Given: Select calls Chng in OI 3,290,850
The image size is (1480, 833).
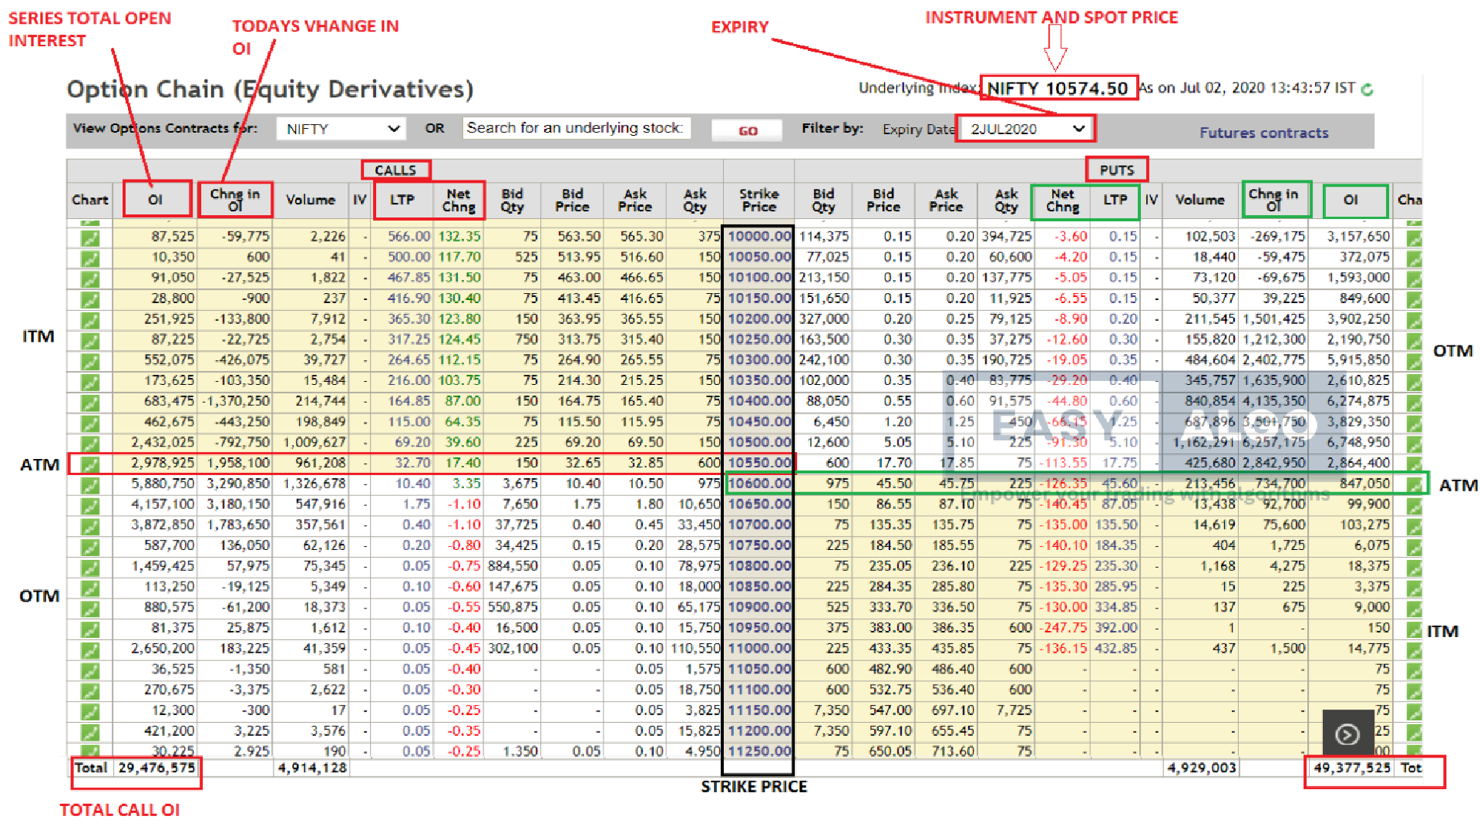Looking at the screenshot, I should pyautogui.click(x=238, y=484).
